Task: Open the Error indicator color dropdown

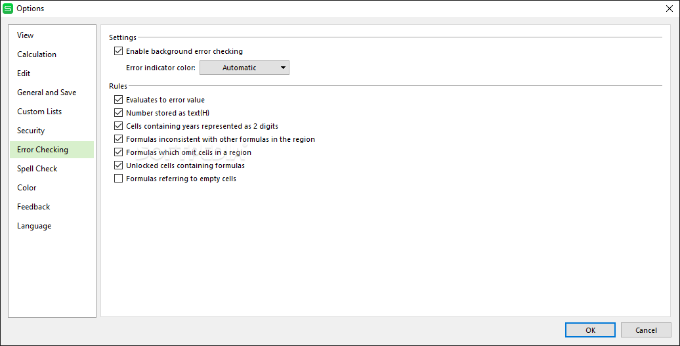Action: point(244,68)
